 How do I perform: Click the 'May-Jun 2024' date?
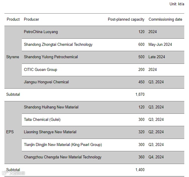160,44
